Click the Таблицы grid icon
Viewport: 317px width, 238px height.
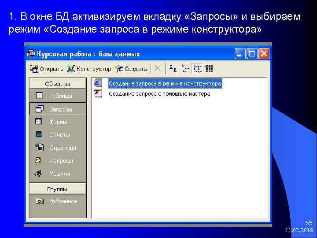pyautogui.click(x=39, y=95)
